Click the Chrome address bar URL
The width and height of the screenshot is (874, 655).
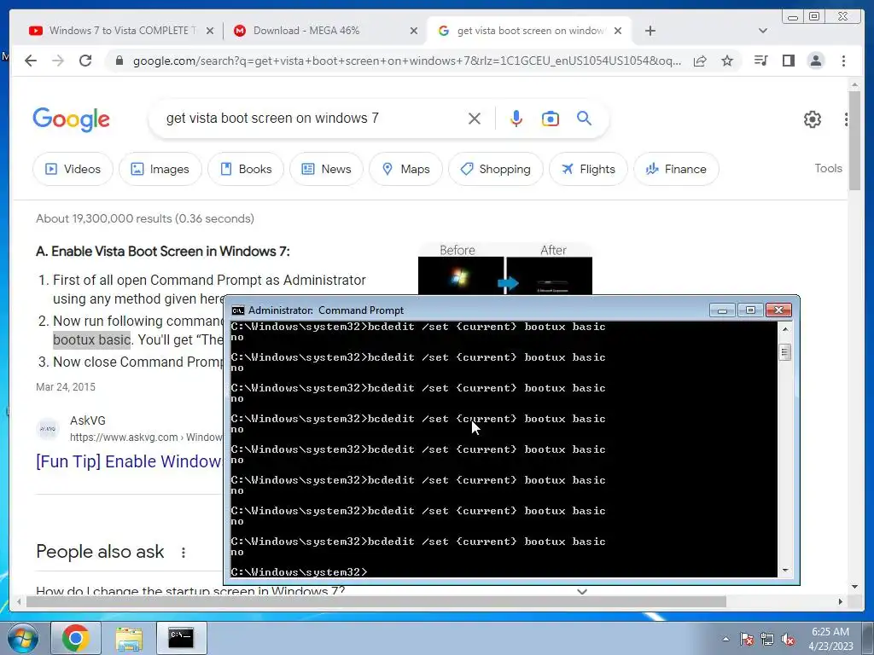(407, 61)
